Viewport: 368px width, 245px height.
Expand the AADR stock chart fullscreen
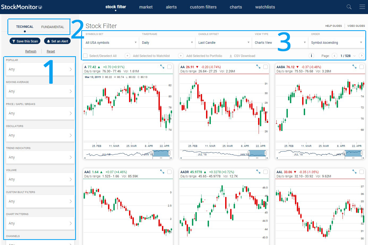(258, 172)
